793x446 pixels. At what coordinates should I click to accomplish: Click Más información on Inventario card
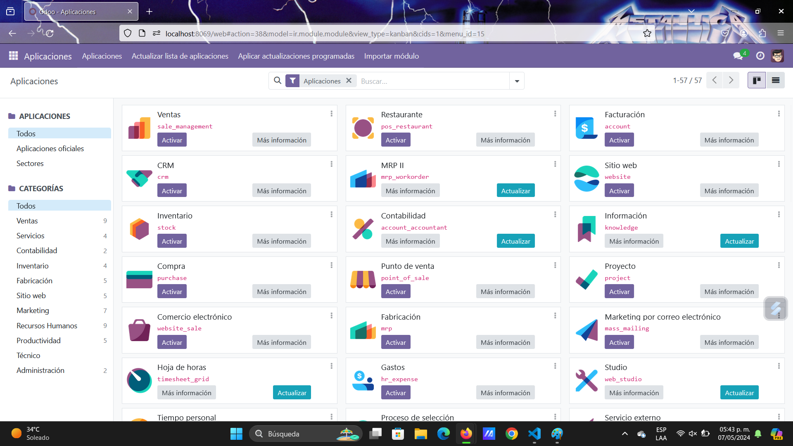282,241
